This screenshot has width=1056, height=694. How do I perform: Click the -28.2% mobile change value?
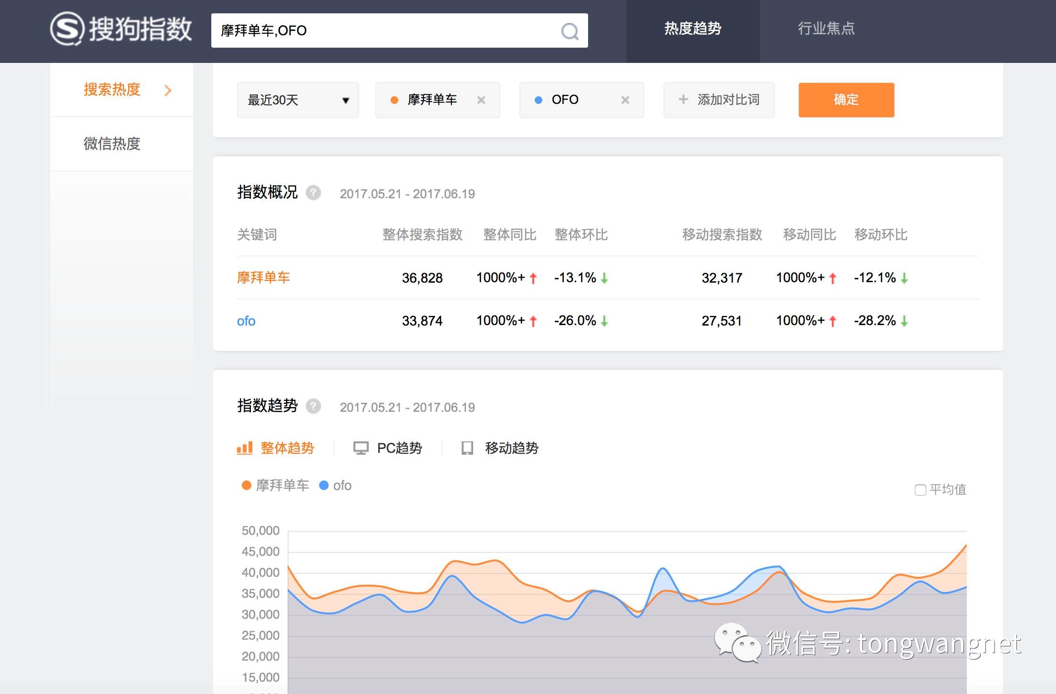[x=875, y=320]
